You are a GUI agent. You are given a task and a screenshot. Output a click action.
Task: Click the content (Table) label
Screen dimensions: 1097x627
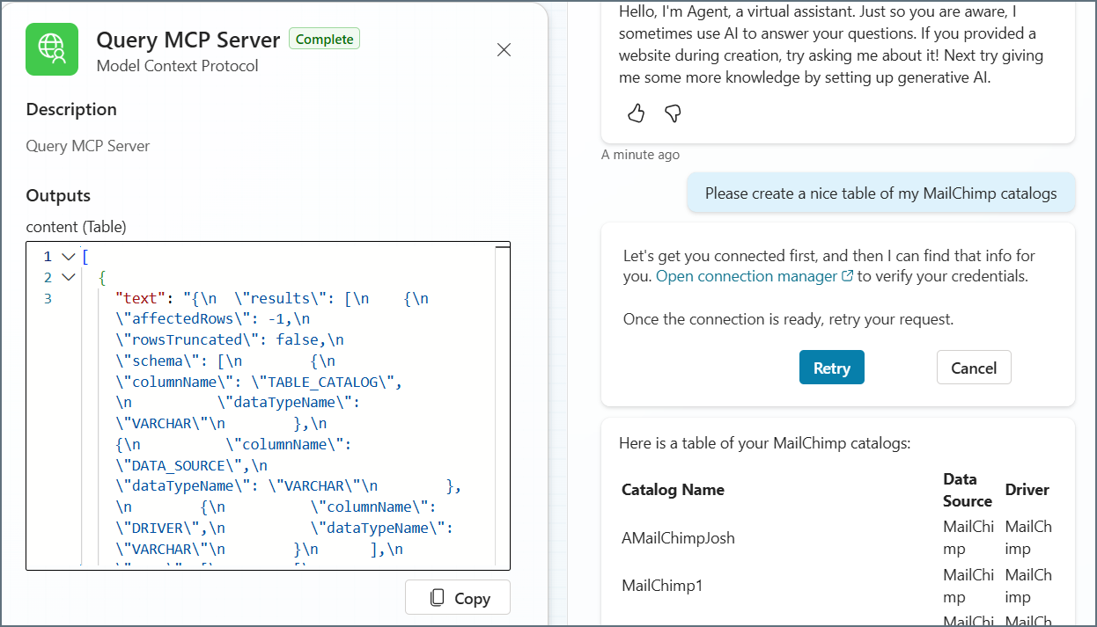coord(77,227)
